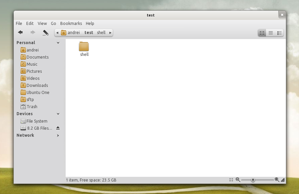Eject the 8.2 GB Filesystem volume
Image resolution: width=299 pixels, height=194 pixels.
[58, 128]
